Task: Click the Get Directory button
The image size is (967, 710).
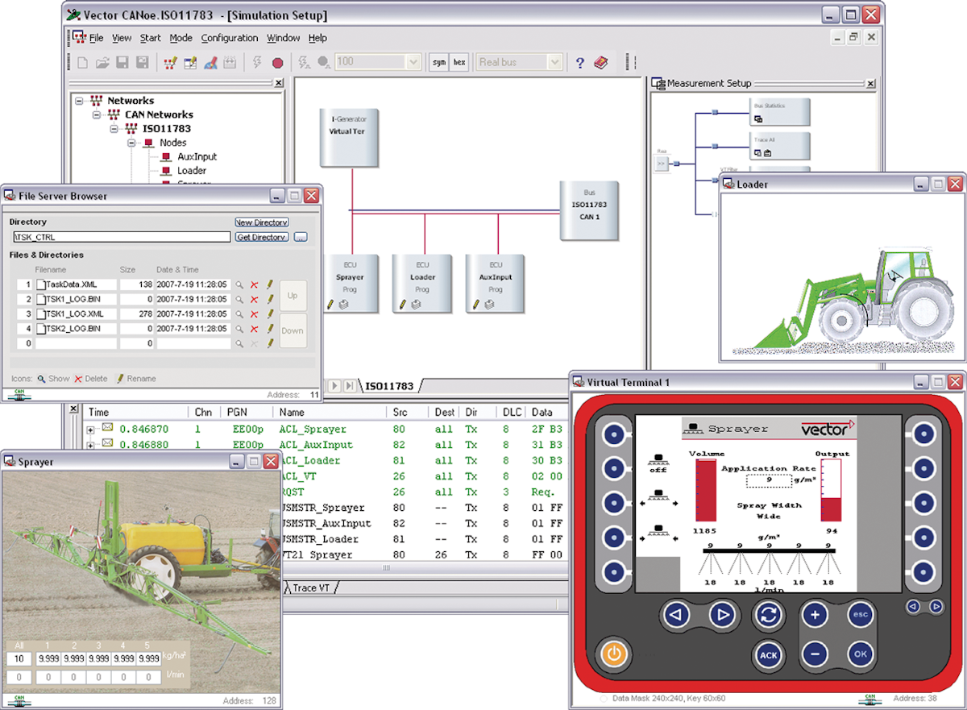Action: [261, 237]
